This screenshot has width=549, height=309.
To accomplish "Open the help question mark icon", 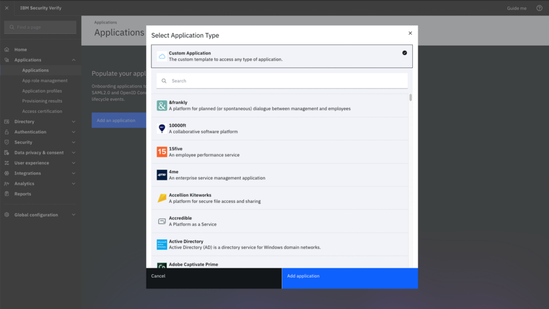I will (538, 8).
